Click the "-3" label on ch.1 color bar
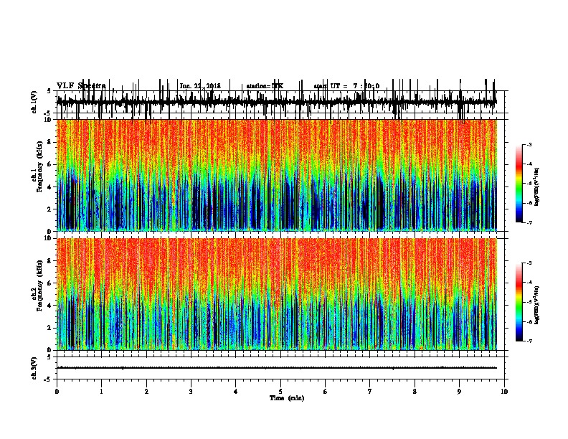Image resolution: width=568 pixels, height=439 pixels. pos(529,145)
